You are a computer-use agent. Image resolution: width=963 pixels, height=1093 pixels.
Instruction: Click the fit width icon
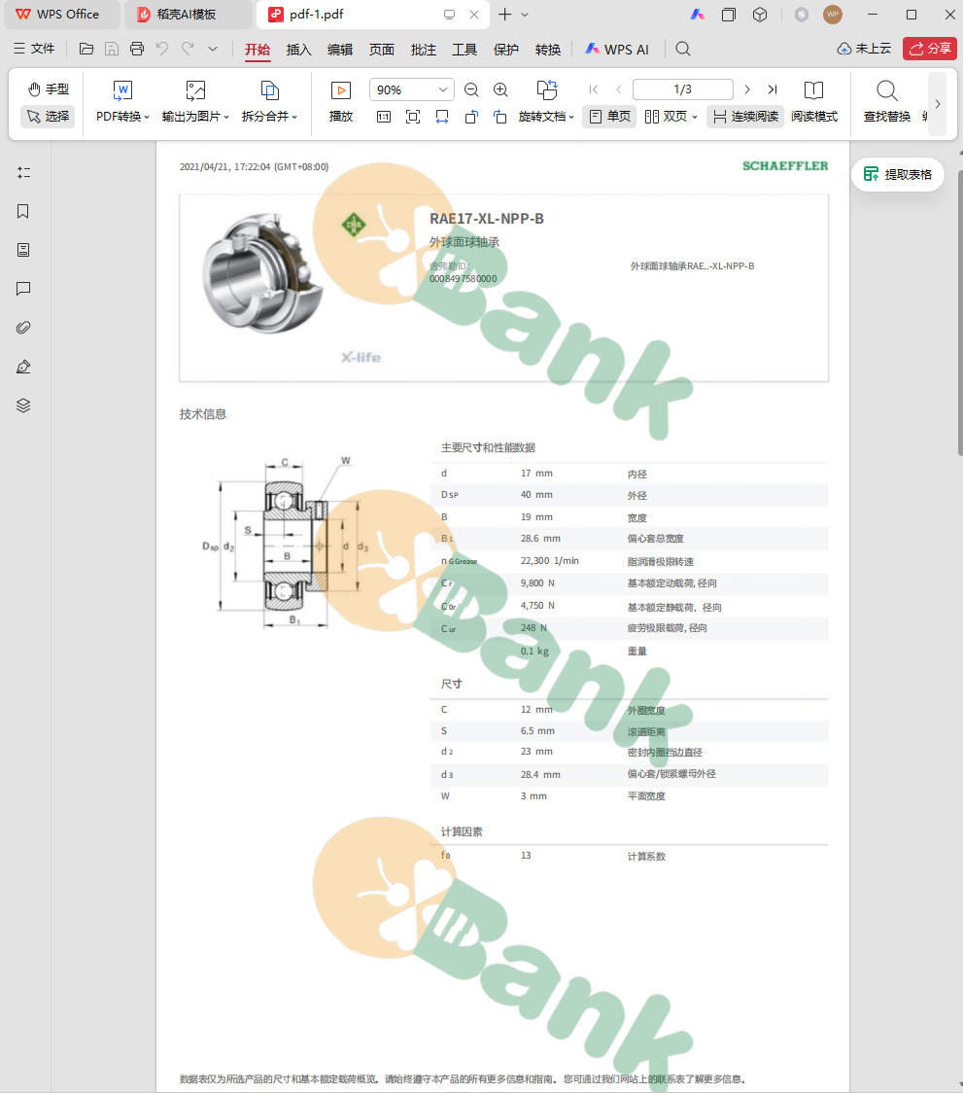pyautogui.click(x=442, y=117)
